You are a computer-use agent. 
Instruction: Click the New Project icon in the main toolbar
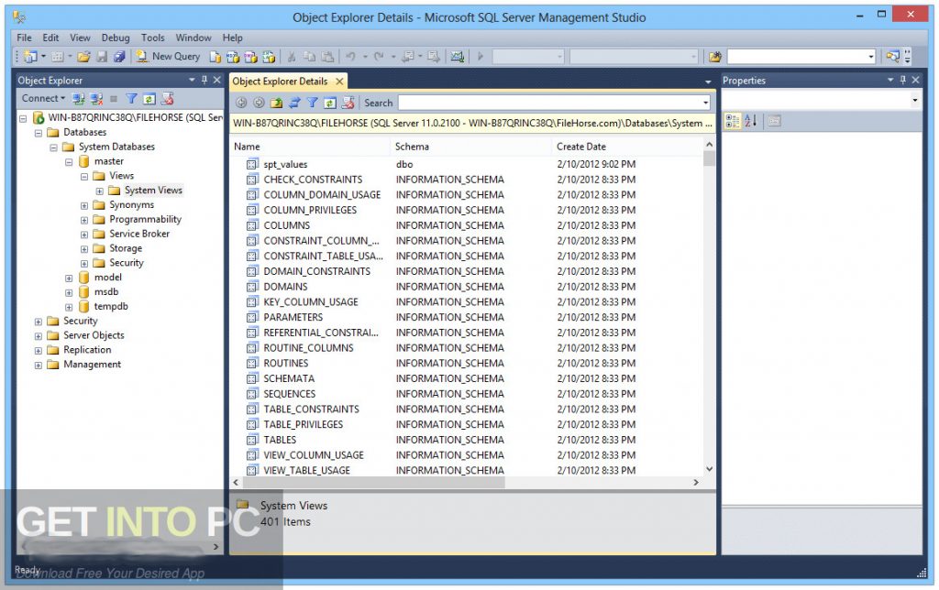pos(30,56)
